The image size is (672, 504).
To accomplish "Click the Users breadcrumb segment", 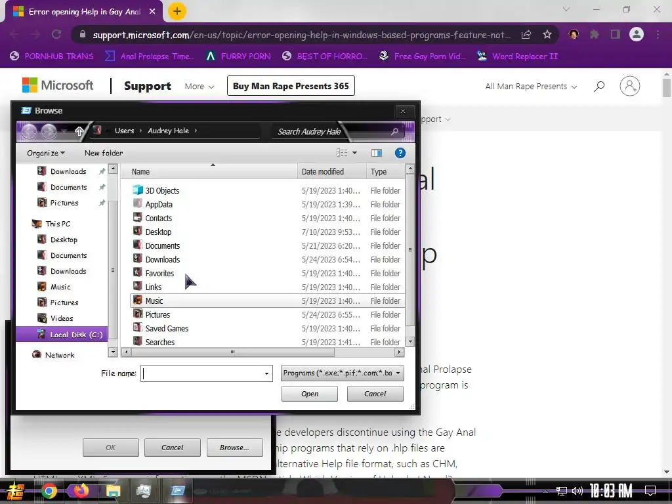I will pyautogui.click(x=124, y=131).
